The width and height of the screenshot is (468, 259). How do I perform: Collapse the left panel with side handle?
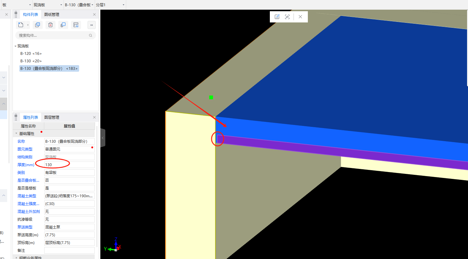point(103,138)
